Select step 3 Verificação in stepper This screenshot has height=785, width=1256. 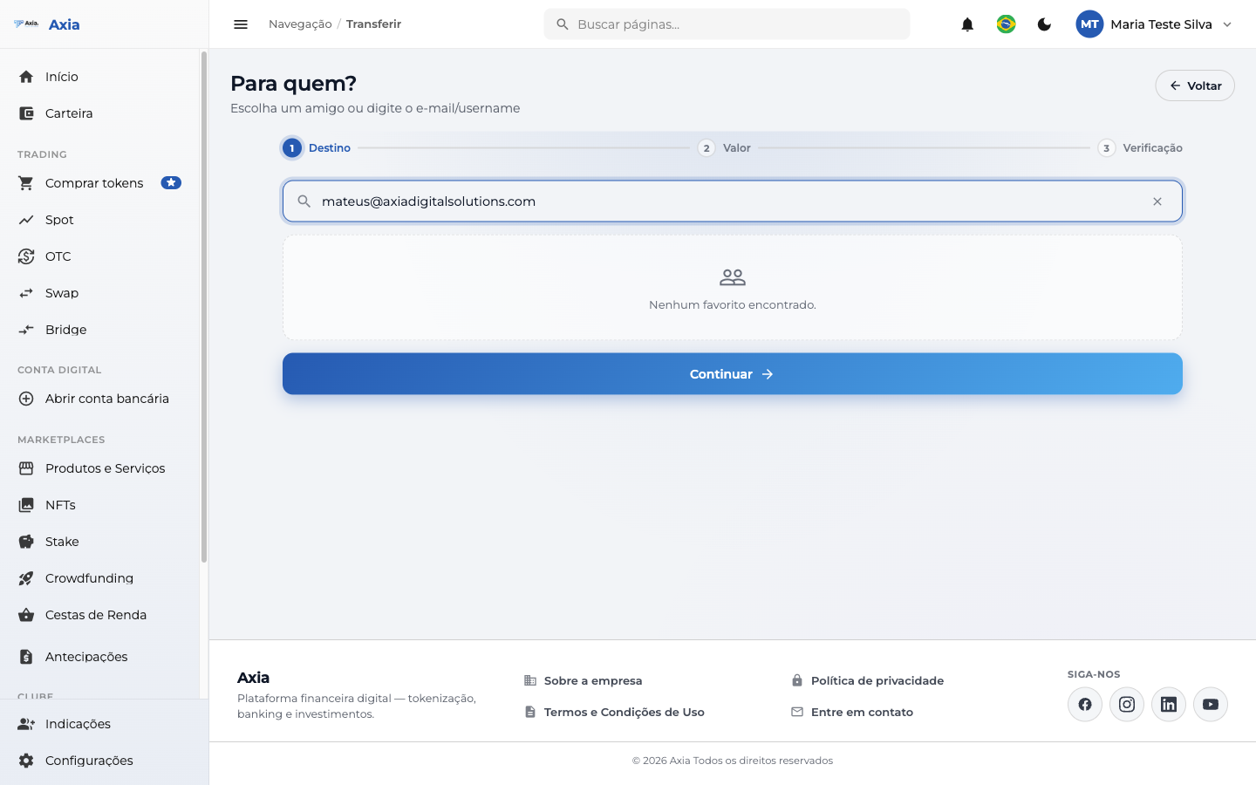tap(1141, 148)
